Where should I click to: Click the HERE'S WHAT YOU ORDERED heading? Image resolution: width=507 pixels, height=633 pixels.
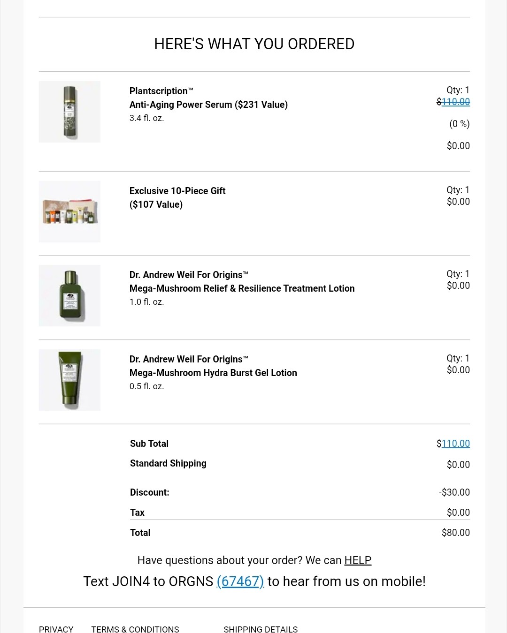coord(254,44)
